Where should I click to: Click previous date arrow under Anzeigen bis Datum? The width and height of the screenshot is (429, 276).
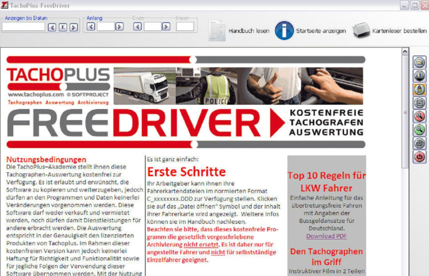click(x=52, y=27)
